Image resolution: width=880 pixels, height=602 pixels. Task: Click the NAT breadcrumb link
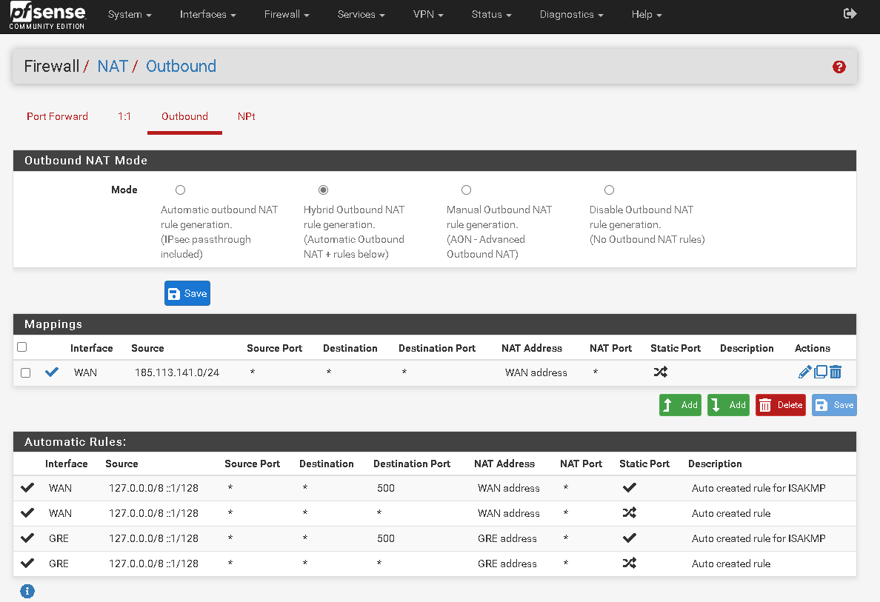(x=113, y=66)
